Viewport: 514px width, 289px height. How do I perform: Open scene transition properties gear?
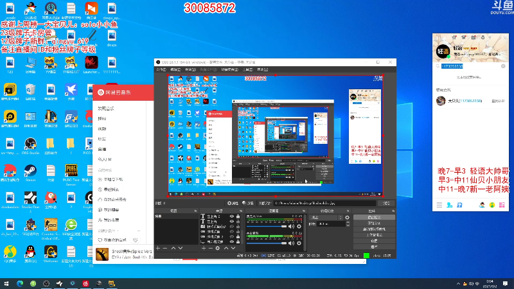347,217
